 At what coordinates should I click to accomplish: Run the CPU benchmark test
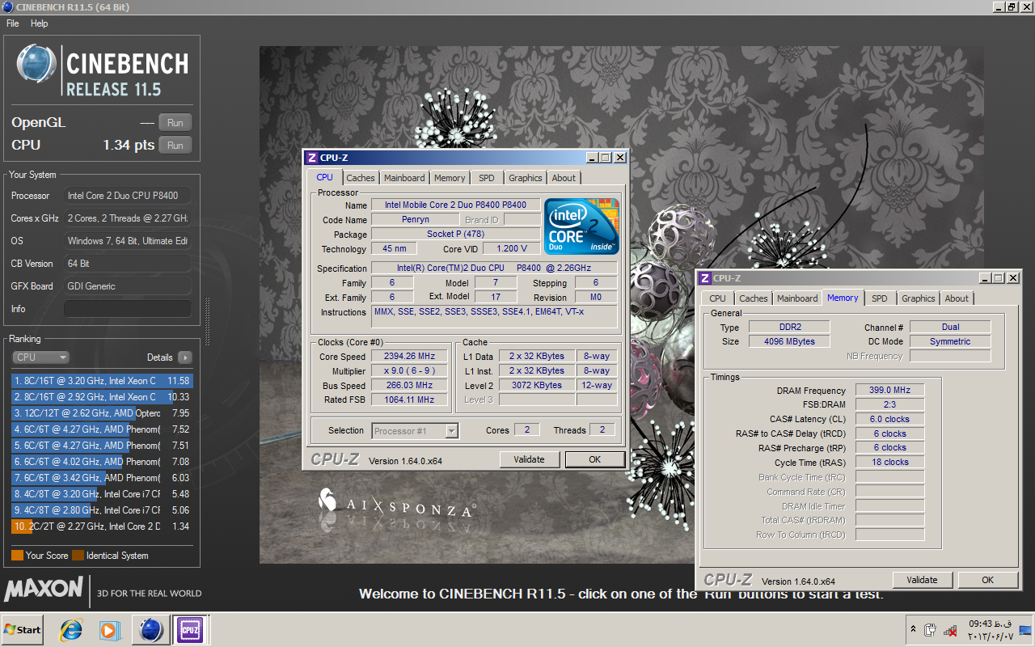click(x=175, y=146)
